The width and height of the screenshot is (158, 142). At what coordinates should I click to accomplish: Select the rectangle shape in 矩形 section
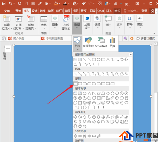[x=75, y=84]
